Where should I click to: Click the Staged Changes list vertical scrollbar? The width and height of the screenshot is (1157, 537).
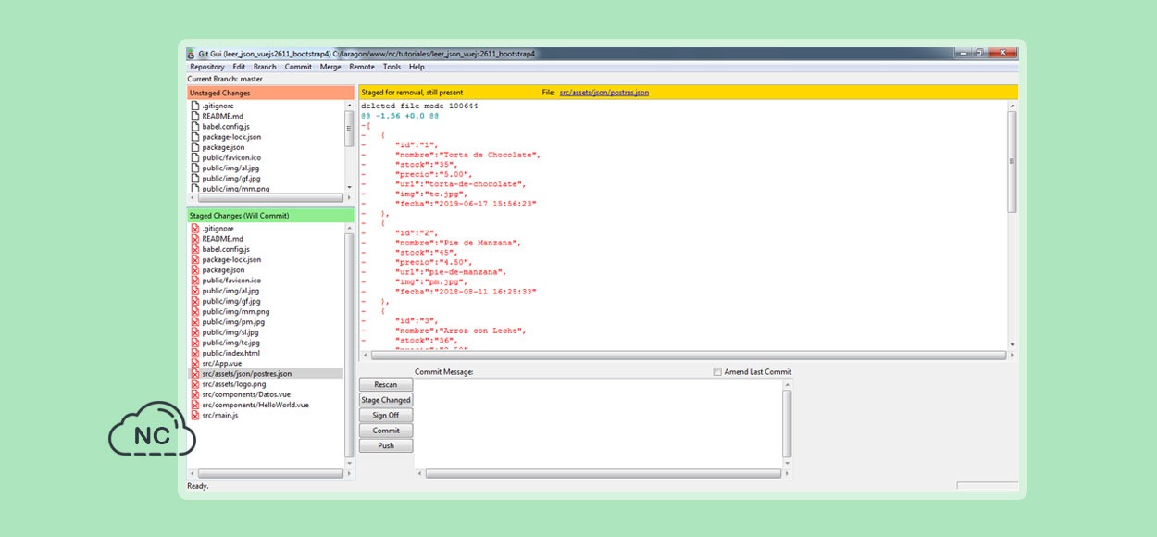(x=349, y=344)
